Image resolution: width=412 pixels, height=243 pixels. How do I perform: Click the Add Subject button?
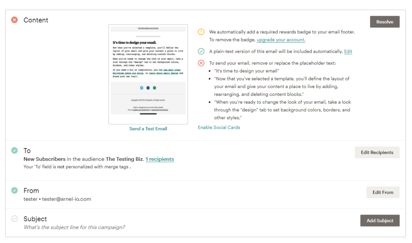point(379,220)
